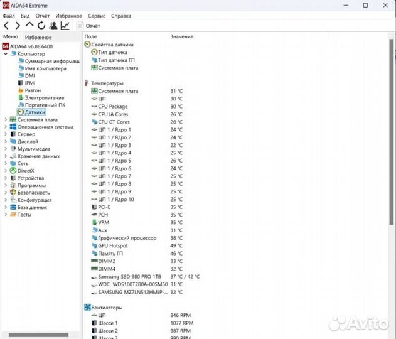Select the Имя компьютера tree item
Image resolution: width=396 pixels, height=339 pixels.
(42, 68)
